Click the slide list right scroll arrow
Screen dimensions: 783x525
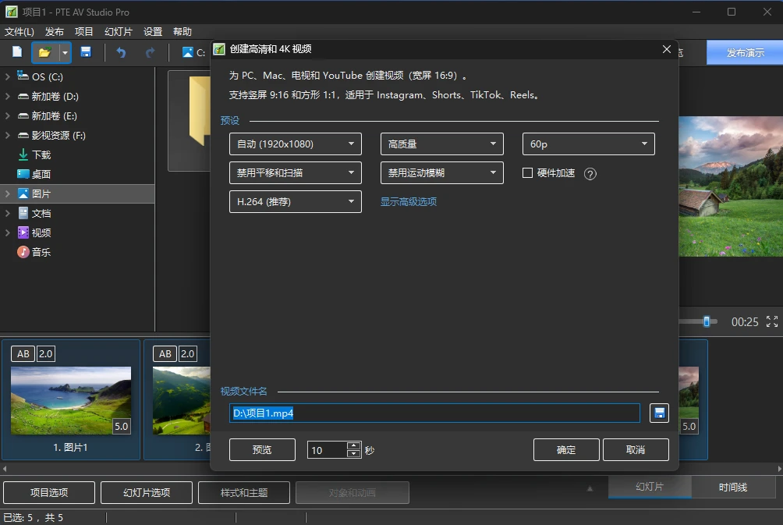tap(779, 469)
